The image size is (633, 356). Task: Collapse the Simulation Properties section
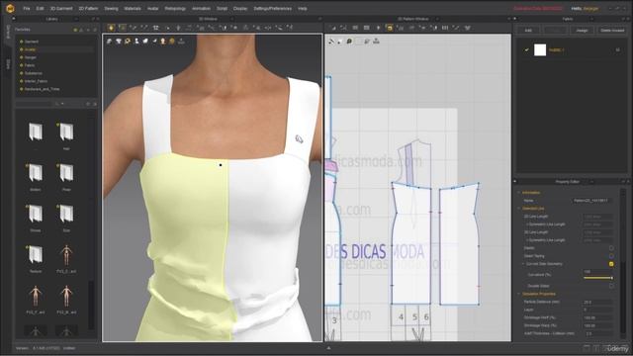pos(519,294)
